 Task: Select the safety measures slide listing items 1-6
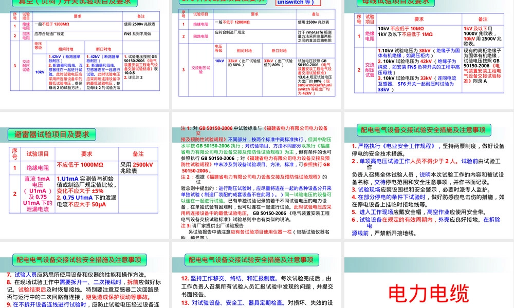429,175
